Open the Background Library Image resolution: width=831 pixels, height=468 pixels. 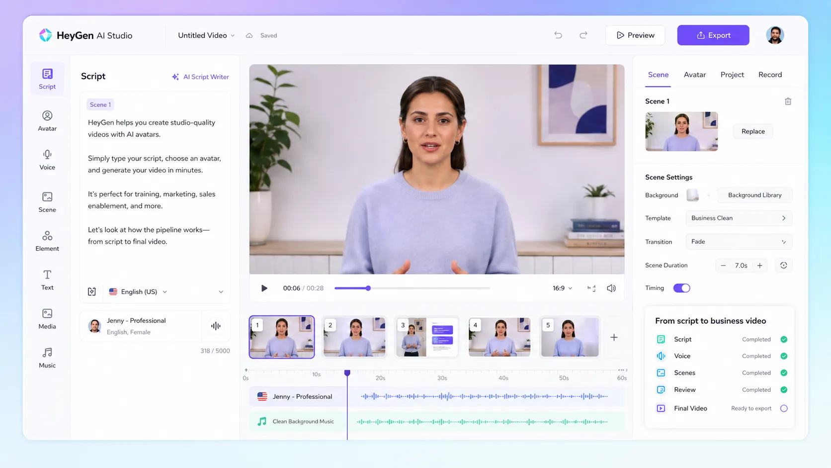tap(754, 195)
